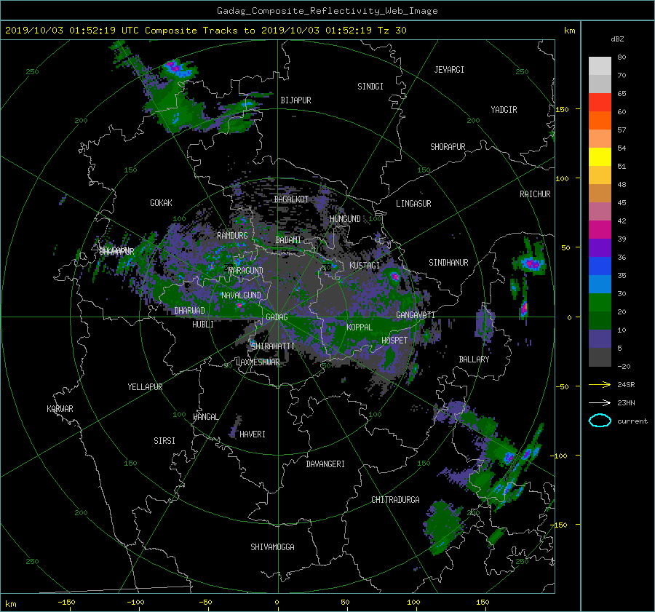Select the HANGAL city label
Screen dimensions: 655x612
(x=206, y=417)
